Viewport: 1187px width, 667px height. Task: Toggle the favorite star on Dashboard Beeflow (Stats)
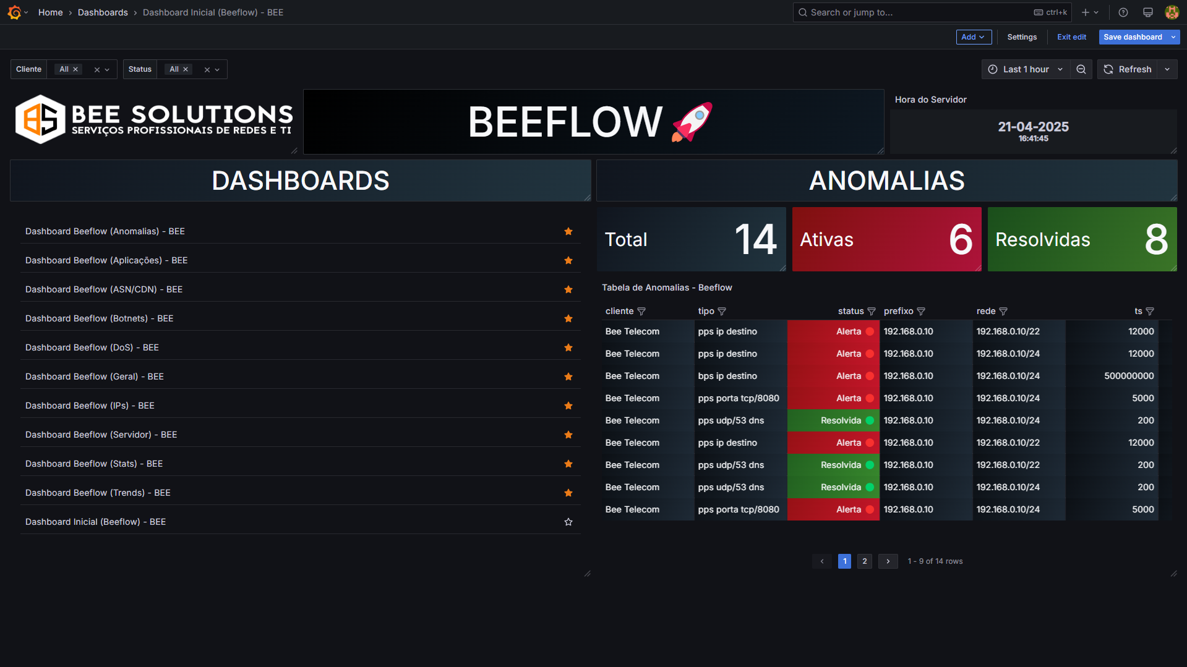pos(568,464)
